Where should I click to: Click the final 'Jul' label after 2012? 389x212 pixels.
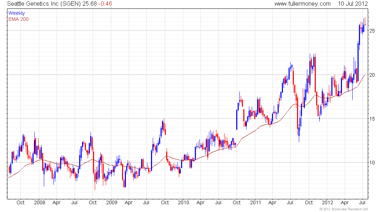[362, 202]
